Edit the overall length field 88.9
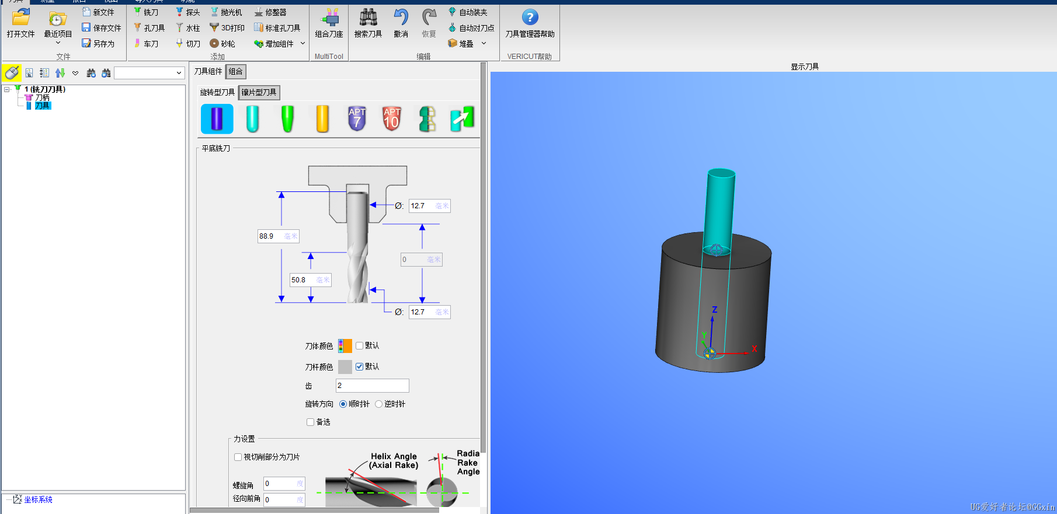Screen dimensions: 1057x514 tap(279, 236)
